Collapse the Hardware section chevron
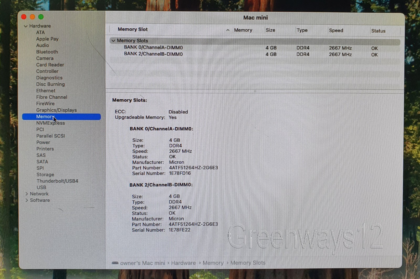The height and width of the screenshot is (279, 420). [x=25, y=26]
